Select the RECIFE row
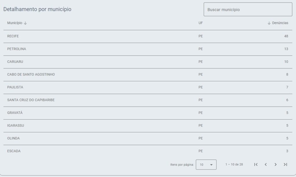Screen dimensions: 296x177 click(148, 36)
